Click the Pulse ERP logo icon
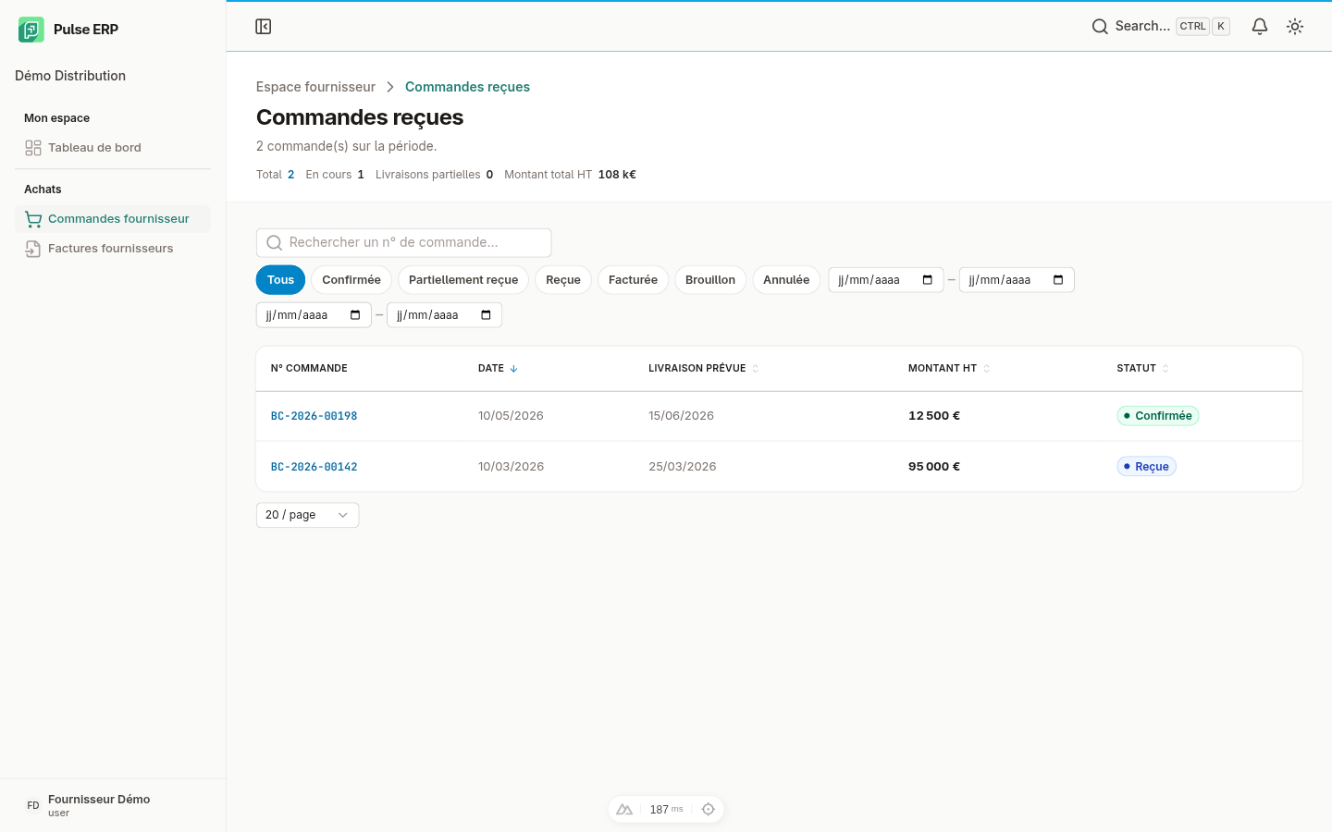Image resolution: width=1332 pixels, height=832 pixels. click(x=31, y=30)
